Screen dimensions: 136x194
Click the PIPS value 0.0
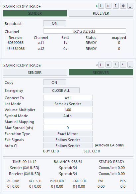click(x=123, y=186)
